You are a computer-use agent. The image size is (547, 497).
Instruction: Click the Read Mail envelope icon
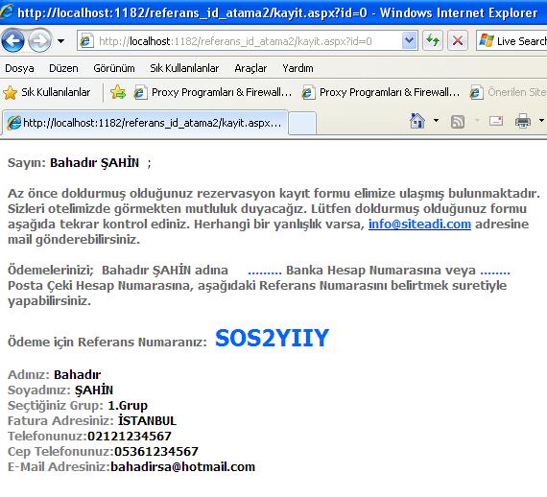click(x=496, y=121)
